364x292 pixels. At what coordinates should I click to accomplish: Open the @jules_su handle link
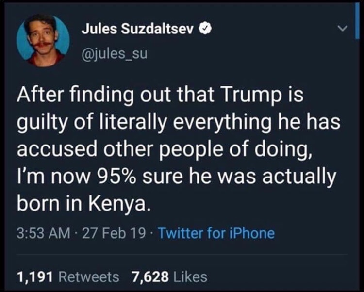(x=111, y=52)
